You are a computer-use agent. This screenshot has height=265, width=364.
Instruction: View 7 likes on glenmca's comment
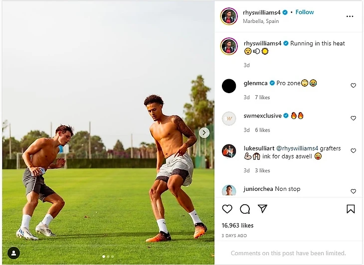(x=262, y=98)
